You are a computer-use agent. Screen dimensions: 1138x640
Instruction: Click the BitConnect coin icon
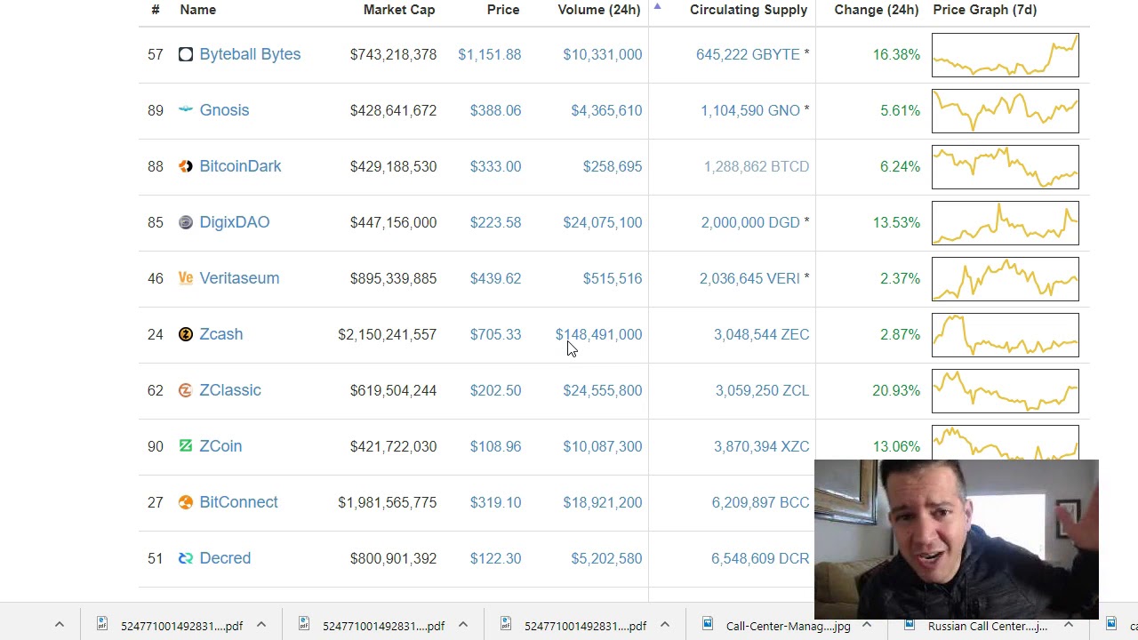[185, 502]
